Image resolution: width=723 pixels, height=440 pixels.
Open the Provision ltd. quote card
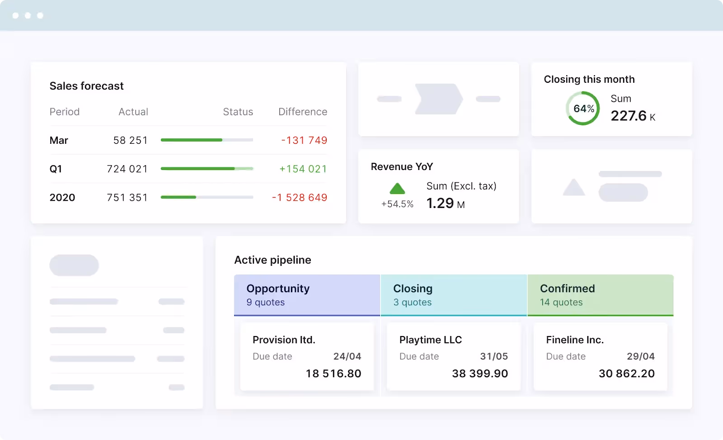pos(307,357)
